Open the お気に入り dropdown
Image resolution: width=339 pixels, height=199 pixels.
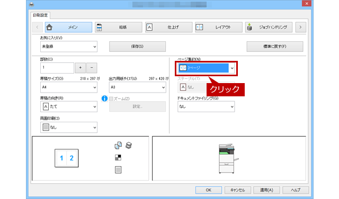pyautogui.click(x=69, y=47)
